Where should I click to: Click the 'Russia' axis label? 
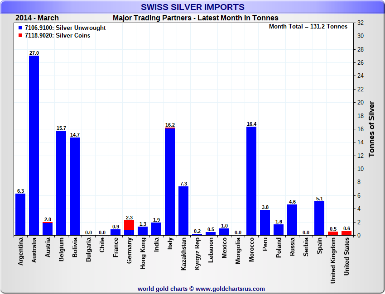point(292,247)
